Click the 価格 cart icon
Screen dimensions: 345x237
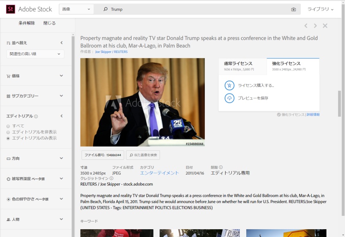[x=8, y=76]
